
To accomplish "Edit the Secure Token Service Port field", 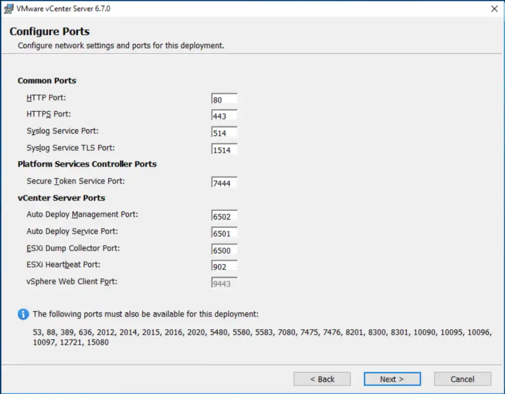I will pyautogui.click(x=224, y=183).
